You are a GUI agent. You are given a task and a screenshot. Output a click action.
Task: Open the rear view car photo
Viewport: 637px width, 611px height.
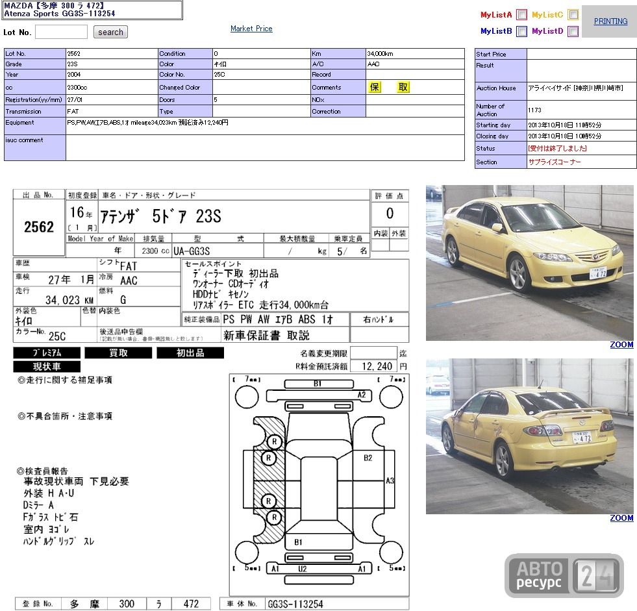point(529,436)
